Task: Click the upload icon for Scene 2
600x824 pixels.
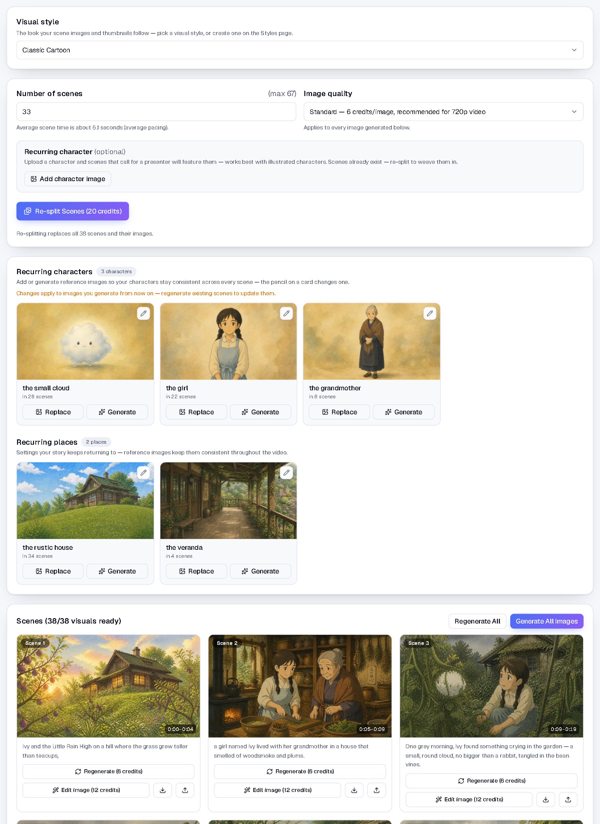Action: coord(376,790)
